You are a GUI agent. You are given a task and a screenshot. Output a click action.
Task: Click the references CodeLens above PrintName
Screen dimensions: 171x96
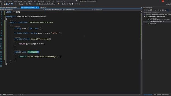pos(17,50)
